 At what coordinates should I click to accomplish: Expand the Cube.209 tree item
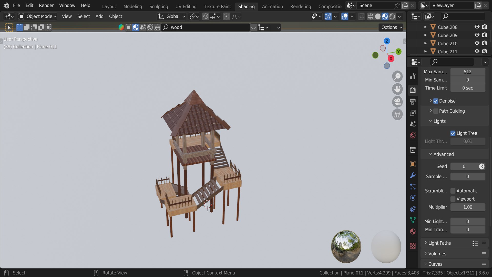click(425, 35)
